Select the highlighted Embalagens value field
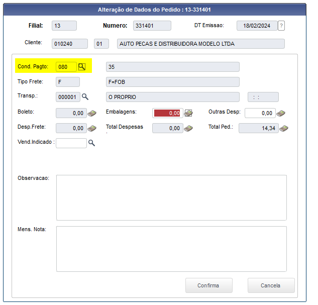Image resolution: width=318 pixels, height=305 pixels. coord(167,113)
